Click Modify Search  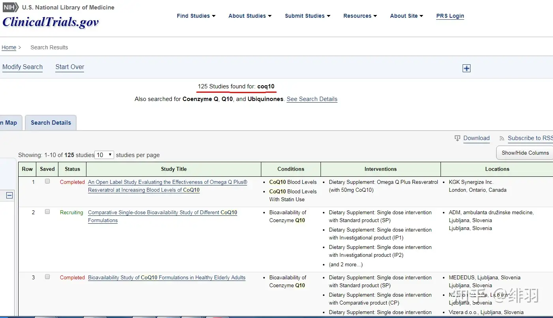pos(22,67)
